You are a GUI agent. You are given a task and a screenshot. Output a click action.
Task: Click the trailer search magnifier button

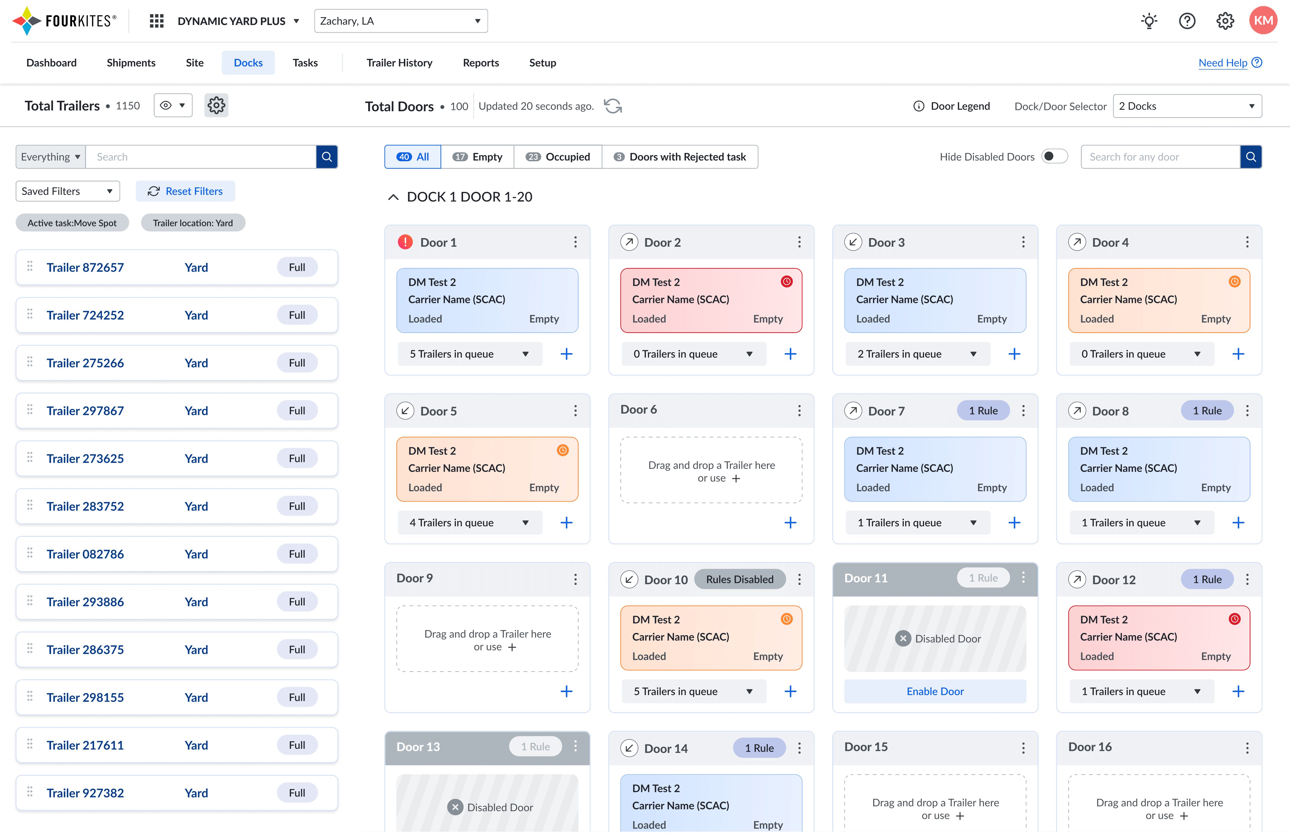327,156
